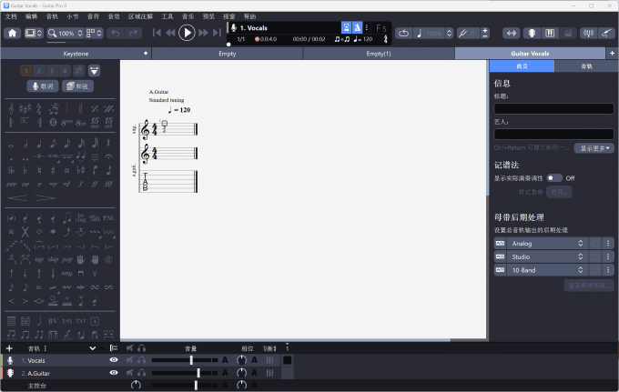Open the 工具 (Tools) menu
Image resolution: width=619 pixels, height=392 pixels.
(167, 16)
